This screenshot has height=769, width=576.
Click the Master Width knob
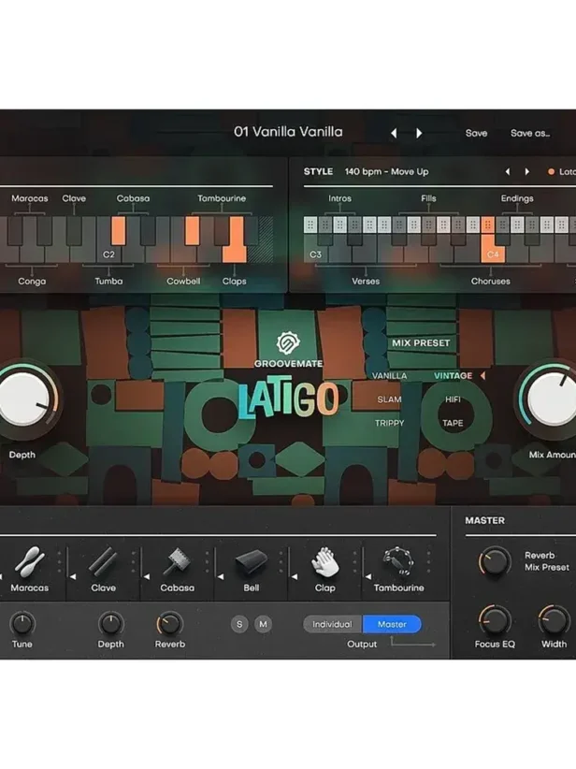(554, 620)
